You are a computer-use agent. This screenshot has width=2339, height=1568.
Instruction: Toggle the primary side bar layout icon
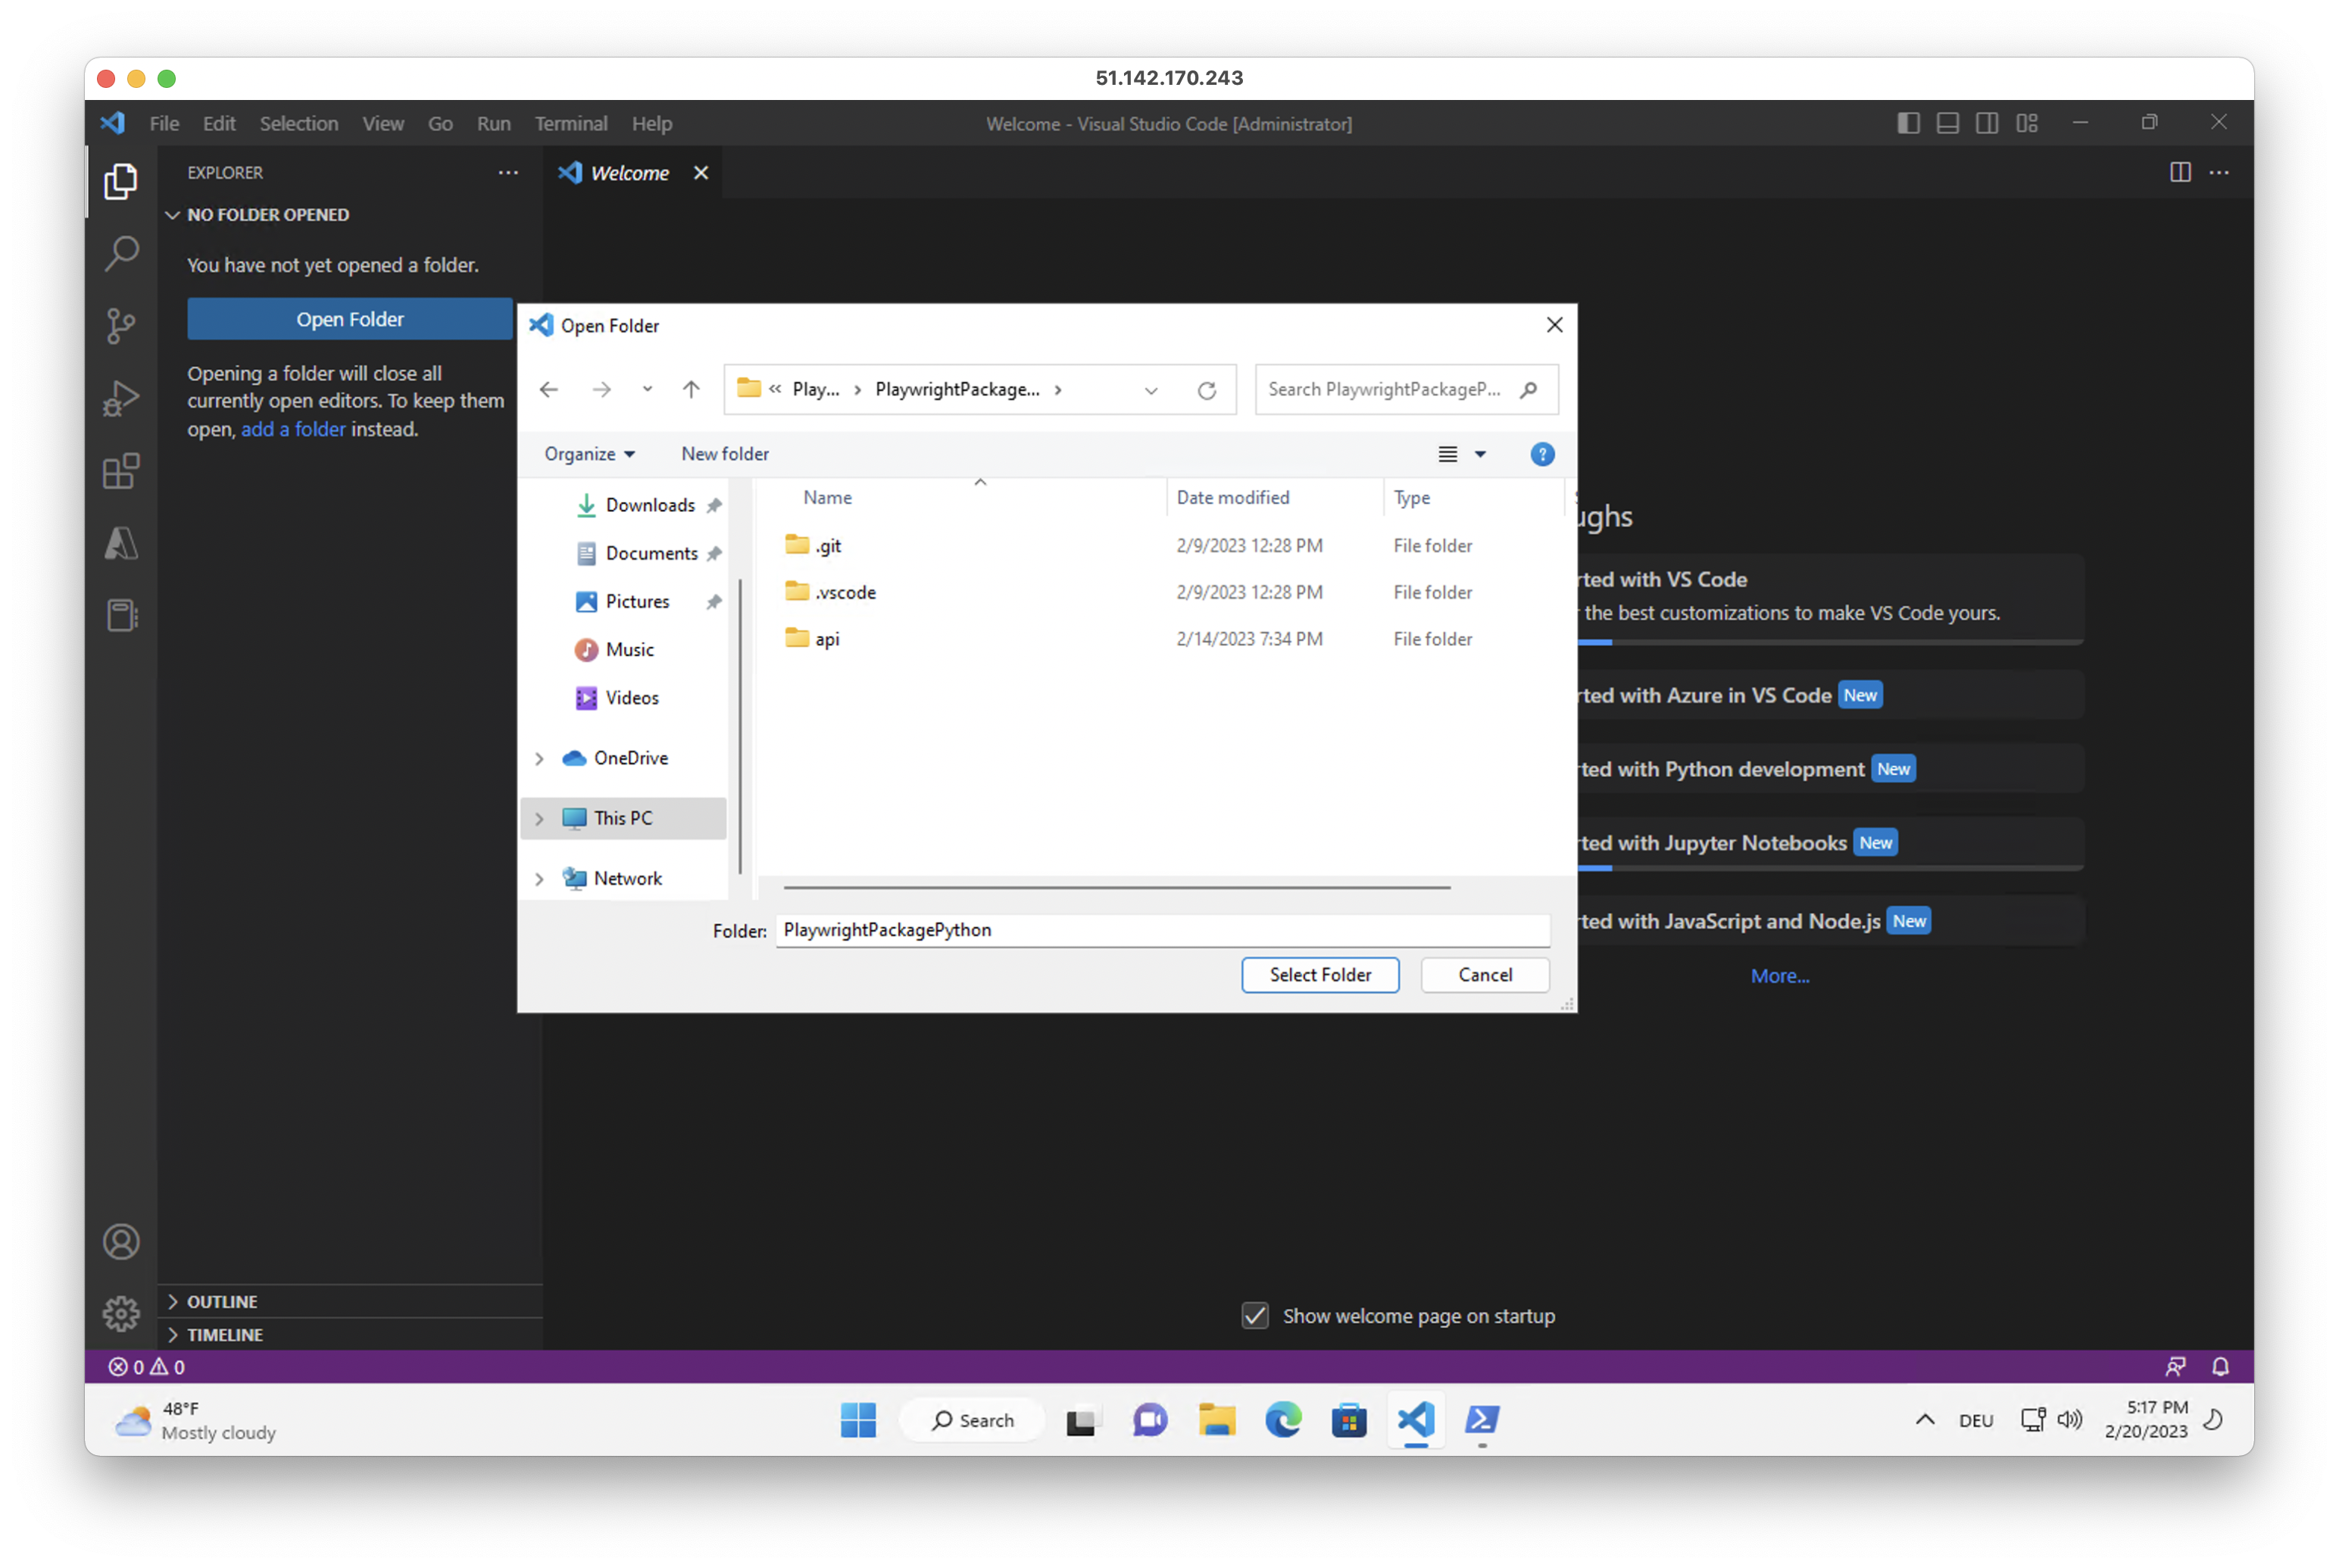click(x=1908, y=123)
